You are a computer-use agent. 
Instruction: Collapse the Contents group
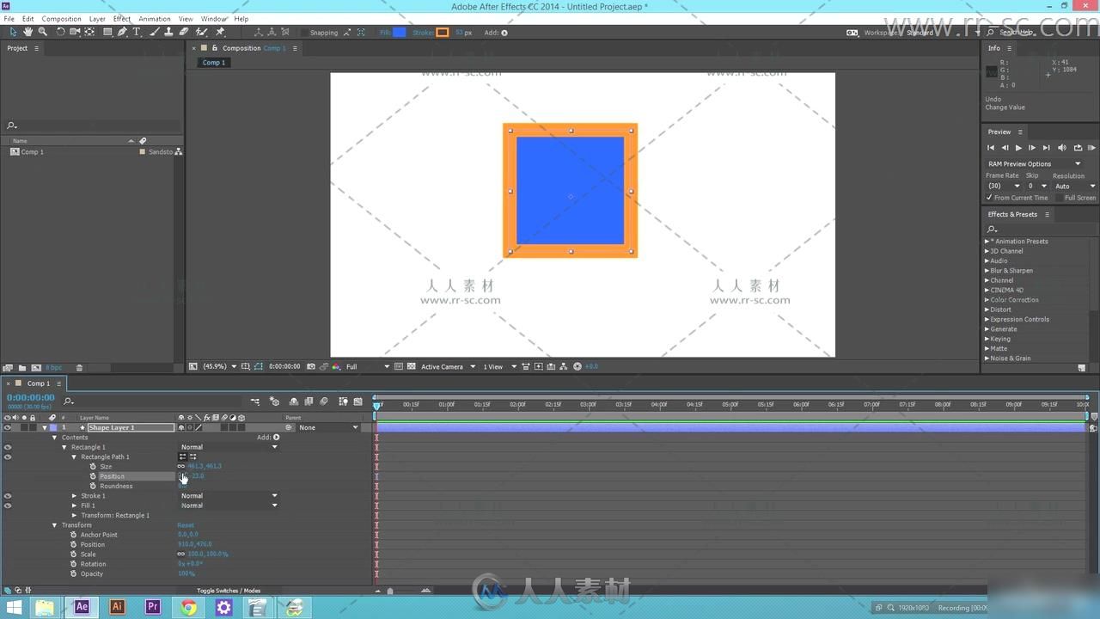55,438
